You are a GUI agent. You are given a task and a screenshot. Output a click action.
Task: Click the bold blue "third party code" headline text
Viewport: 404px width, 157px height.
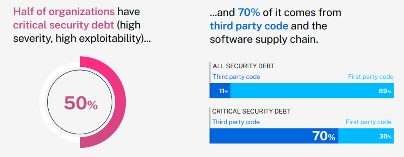(x=249, y=26)
